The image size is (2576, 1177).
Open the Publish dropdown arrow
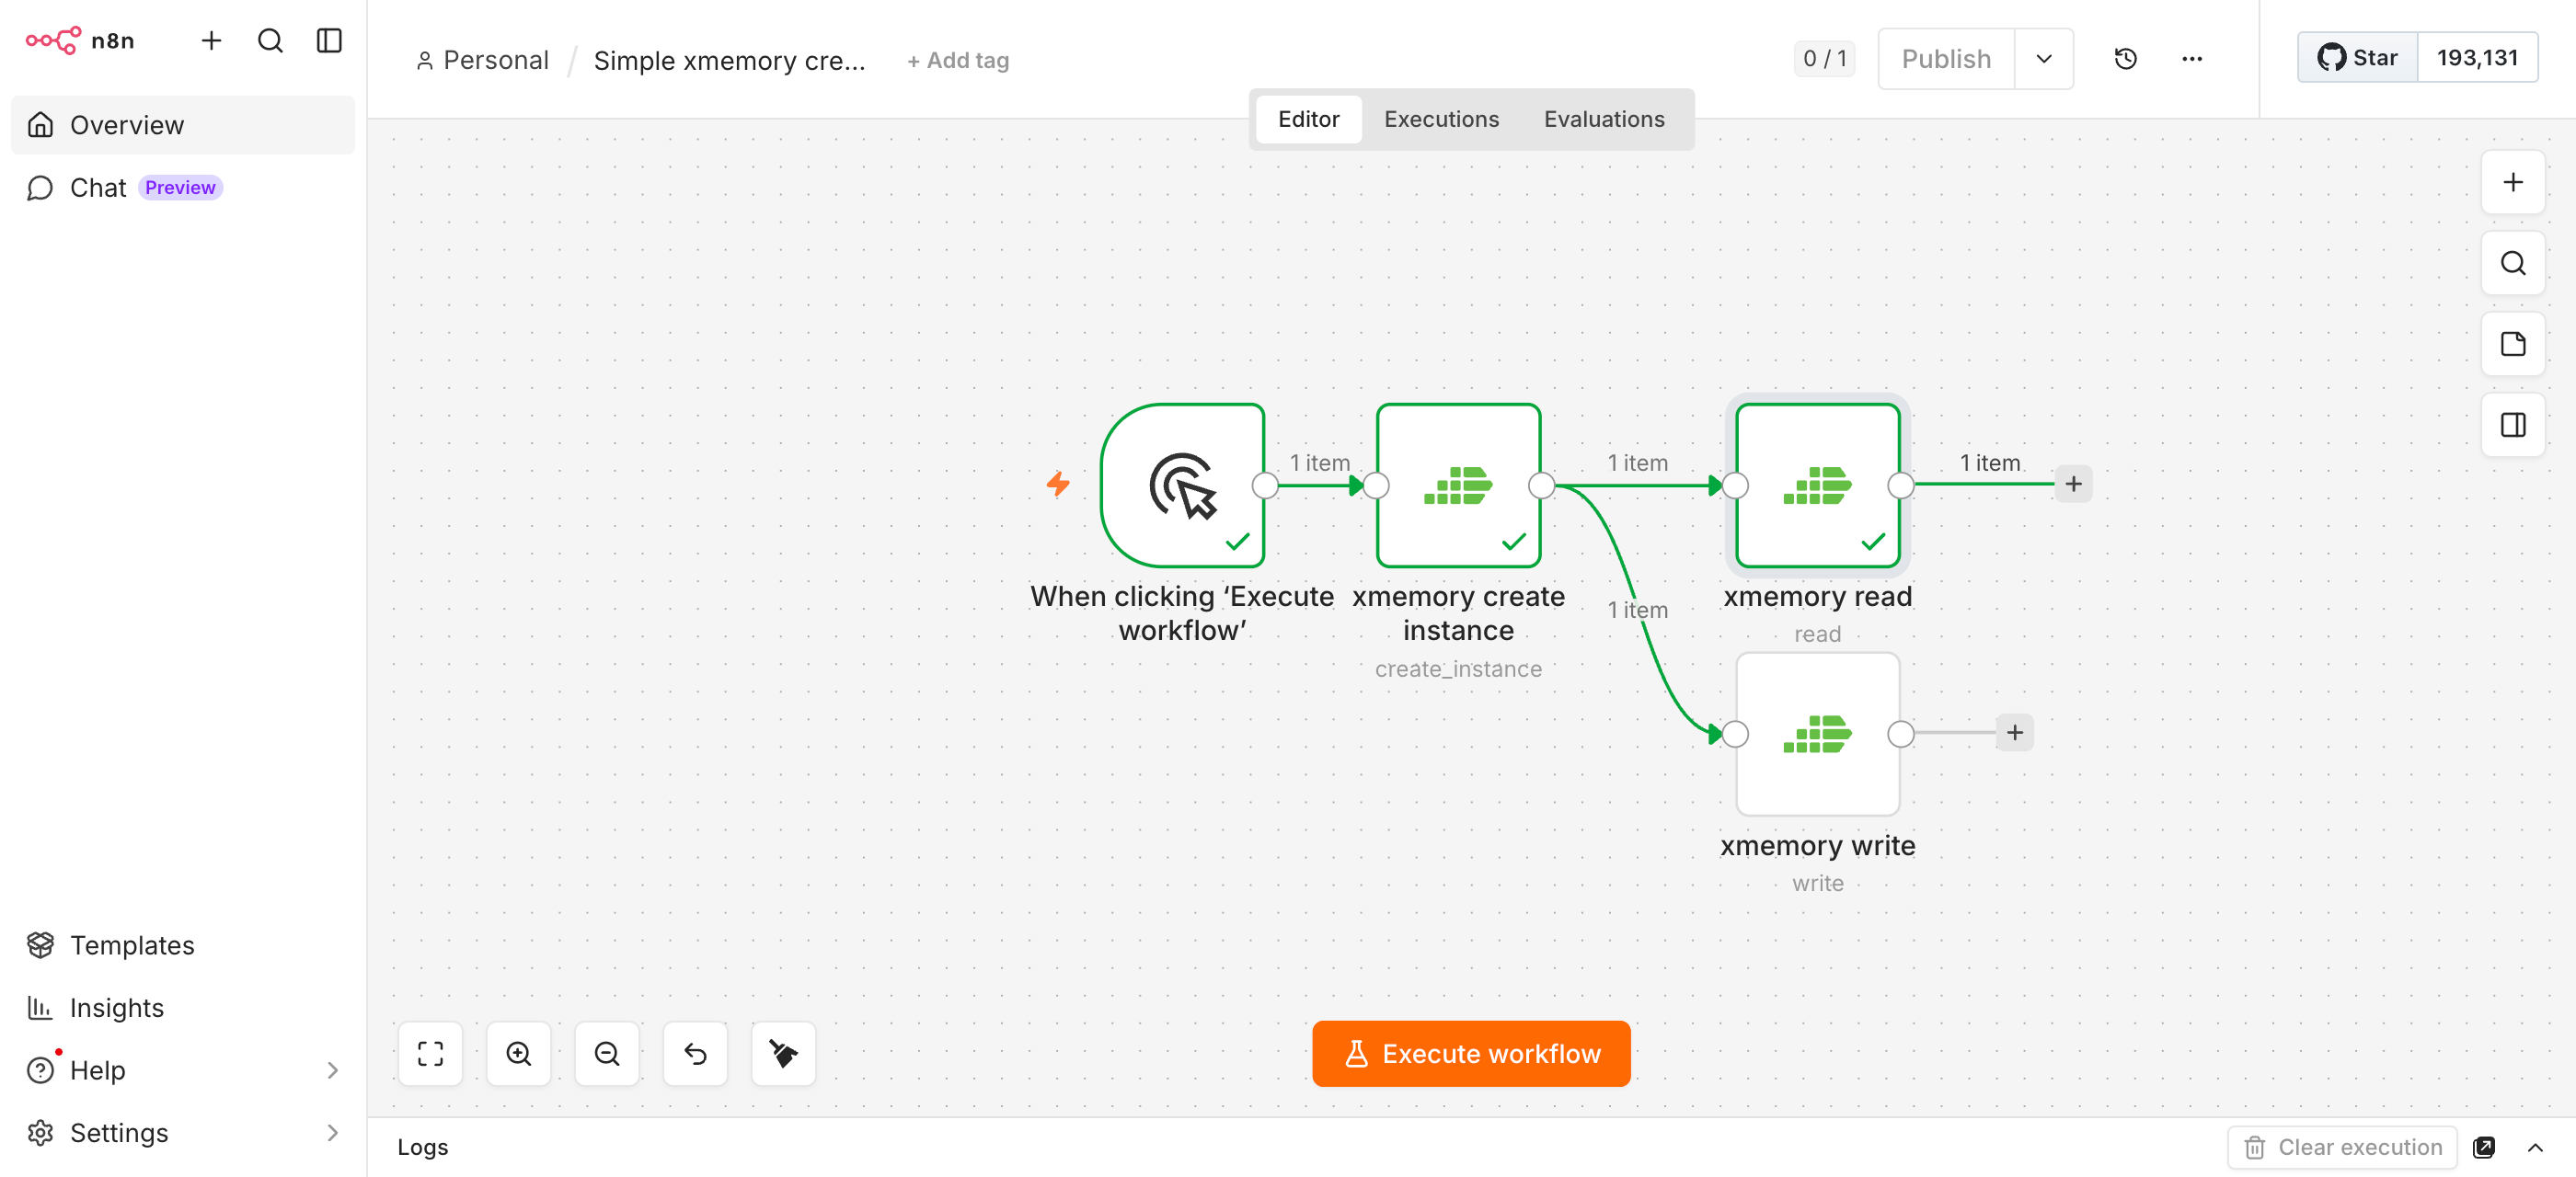2044,59
